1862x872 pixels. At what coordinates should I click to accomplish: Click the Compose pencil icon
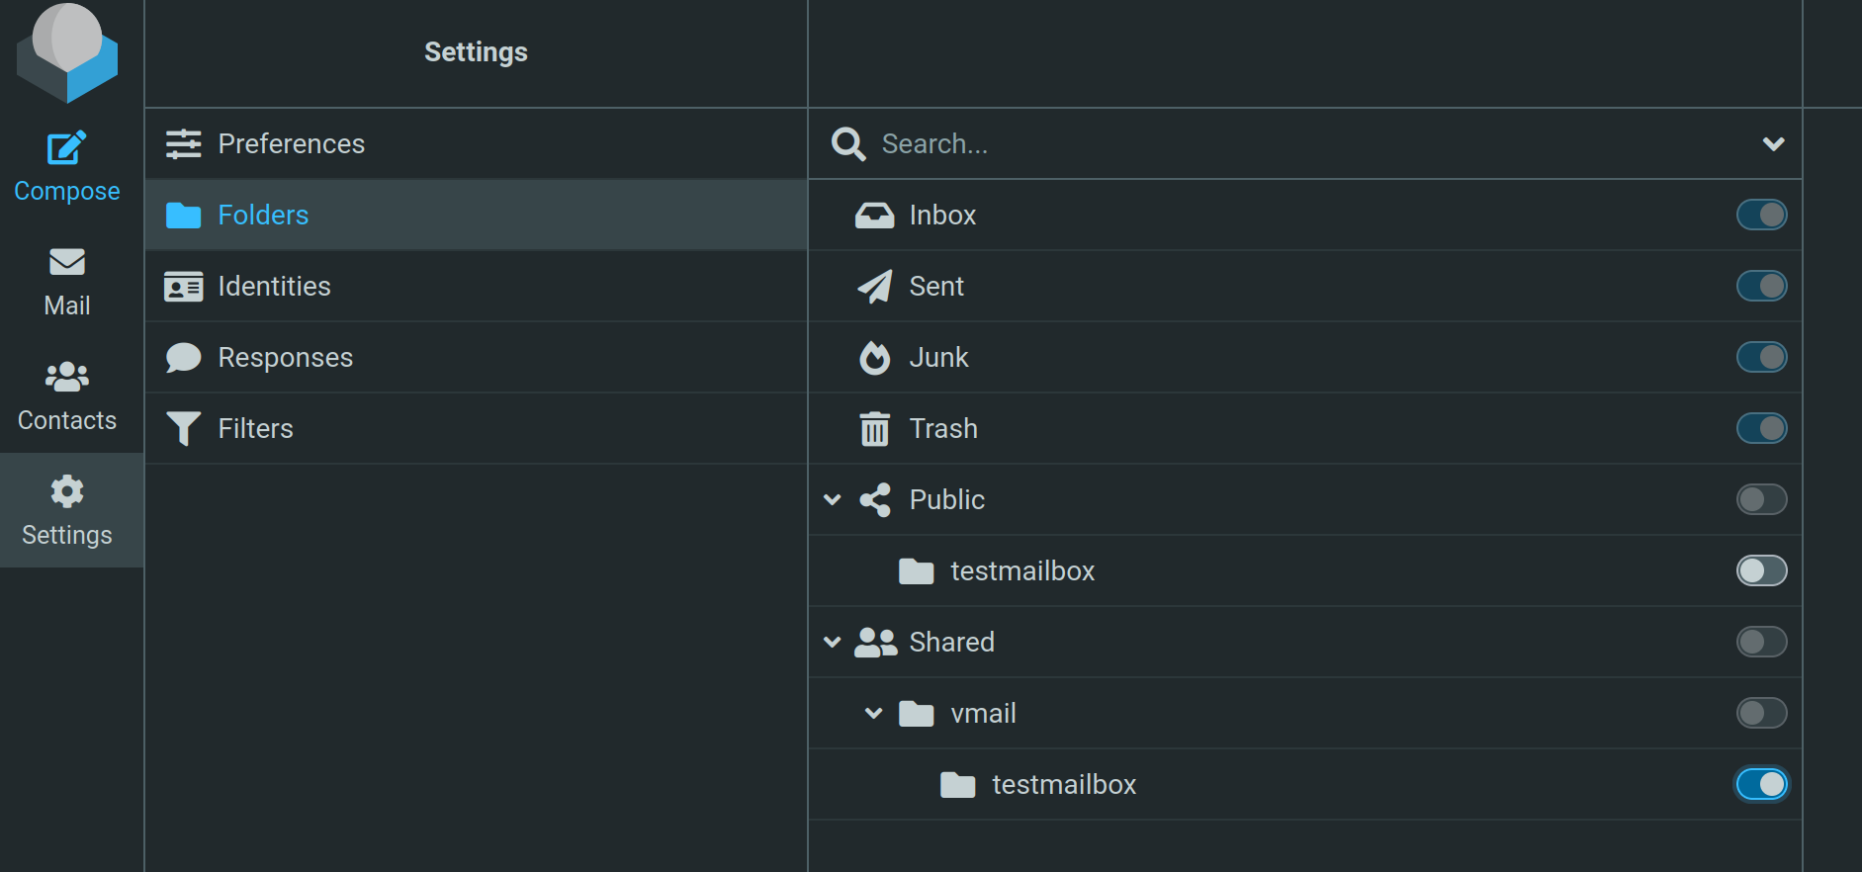(66, 148)
